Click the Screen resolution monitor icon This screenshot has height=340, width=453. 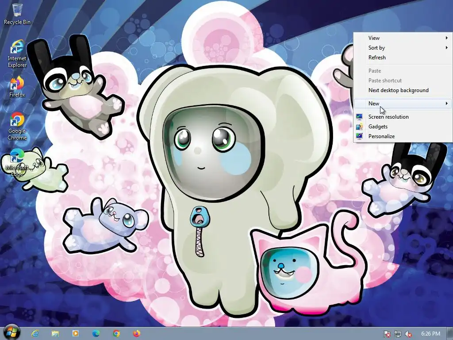coord(359,117)
